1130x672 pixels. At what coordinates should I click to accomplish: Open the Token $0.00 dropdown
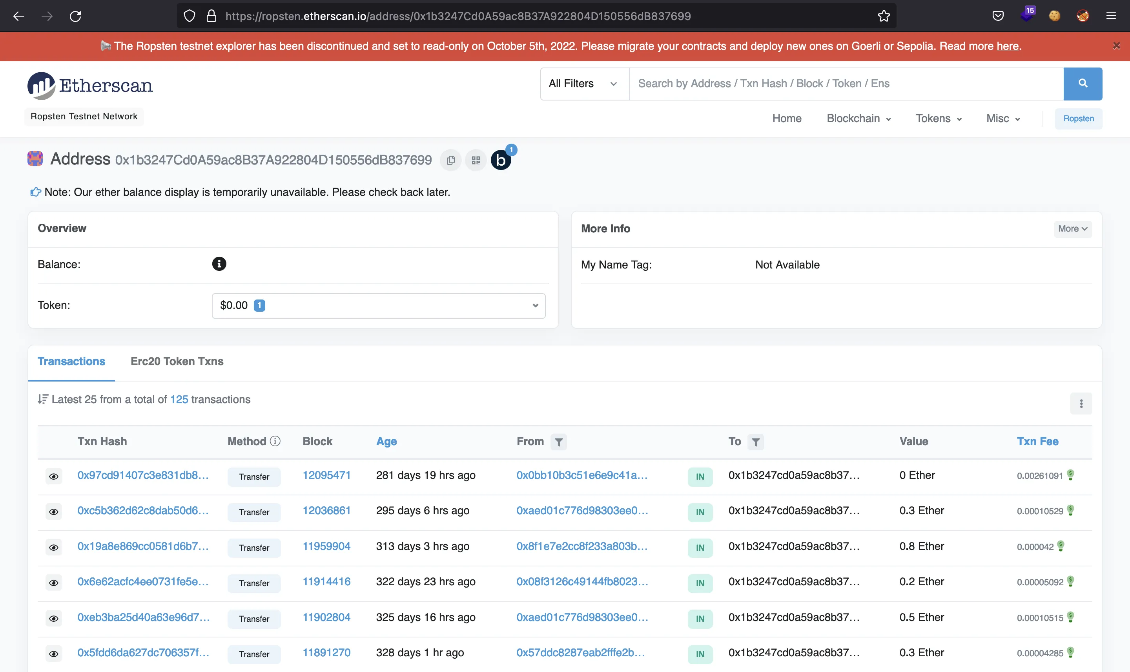point(379,306)
